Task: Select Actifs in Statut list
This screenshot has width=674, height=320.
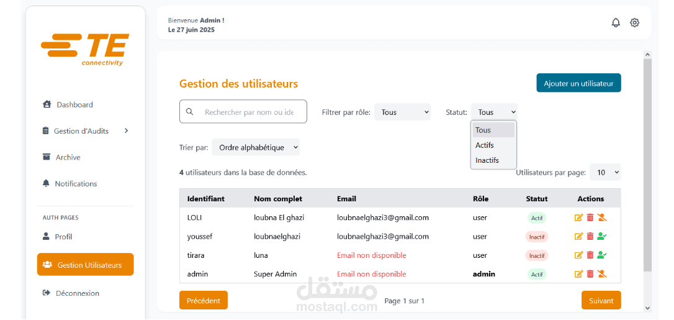Action: coord(493,145)
